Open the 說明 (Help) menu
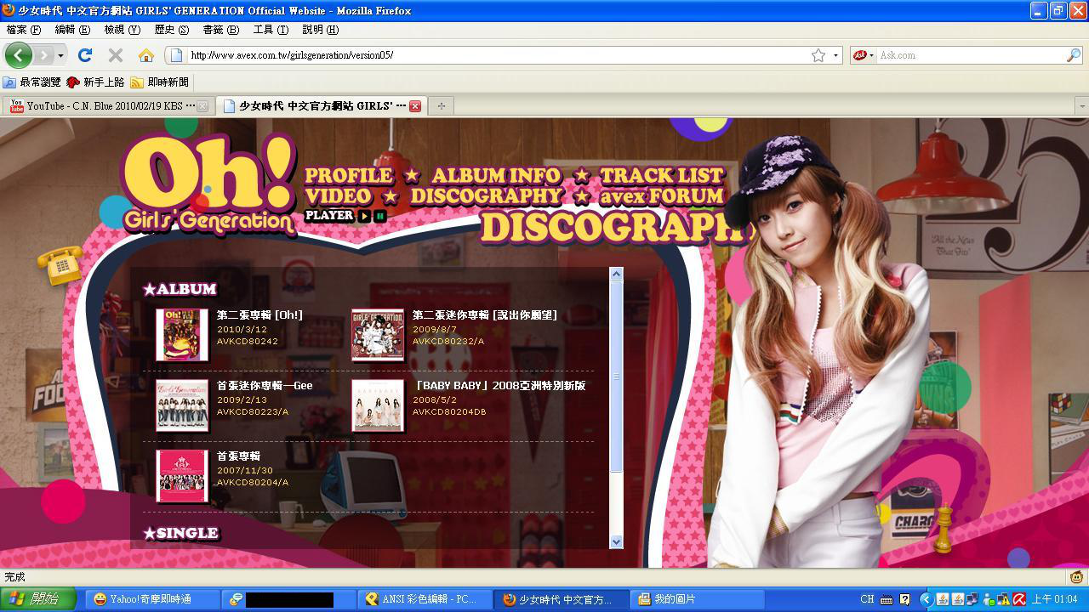The width and height of the screenshot is (1089, 612). 320,30
